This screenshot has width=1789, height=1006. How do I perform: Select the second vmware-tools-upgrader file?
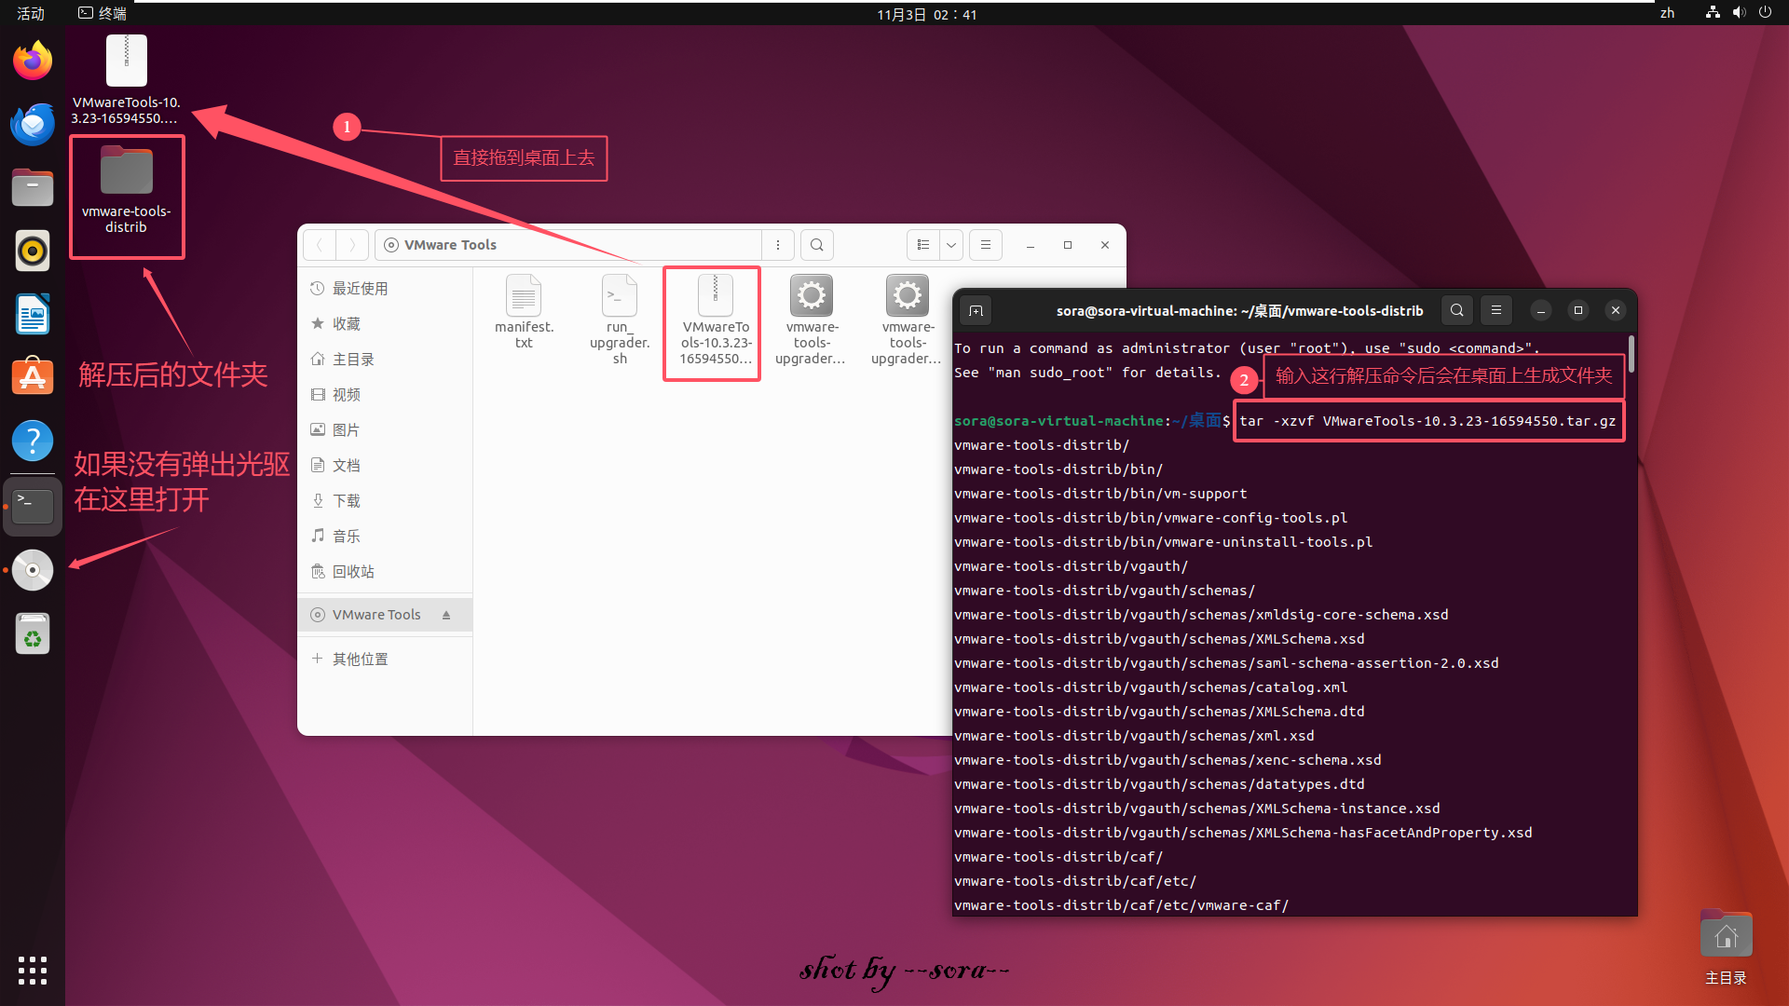coord(908,319)
